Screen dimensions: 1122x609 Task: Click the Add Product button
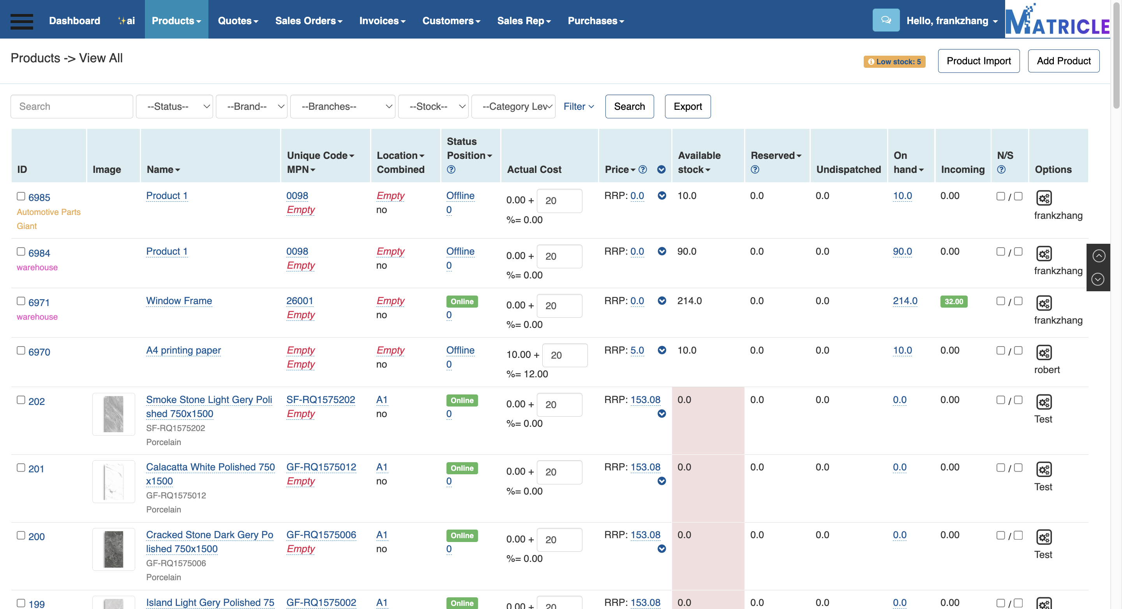[1064, 60]
